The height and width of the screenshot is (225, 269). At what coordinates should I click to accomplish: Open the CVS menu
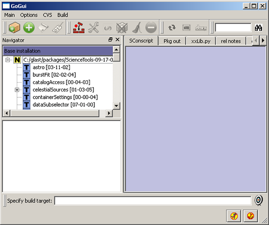[x=47, y=15]
